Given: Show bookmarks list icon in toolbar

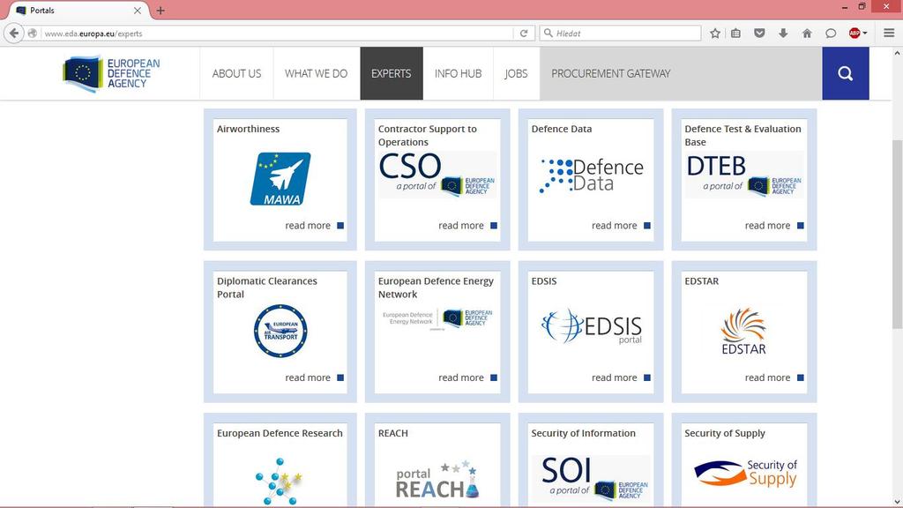Looking at the screenshot, I should pyautogui.click(x=736, y=34).
